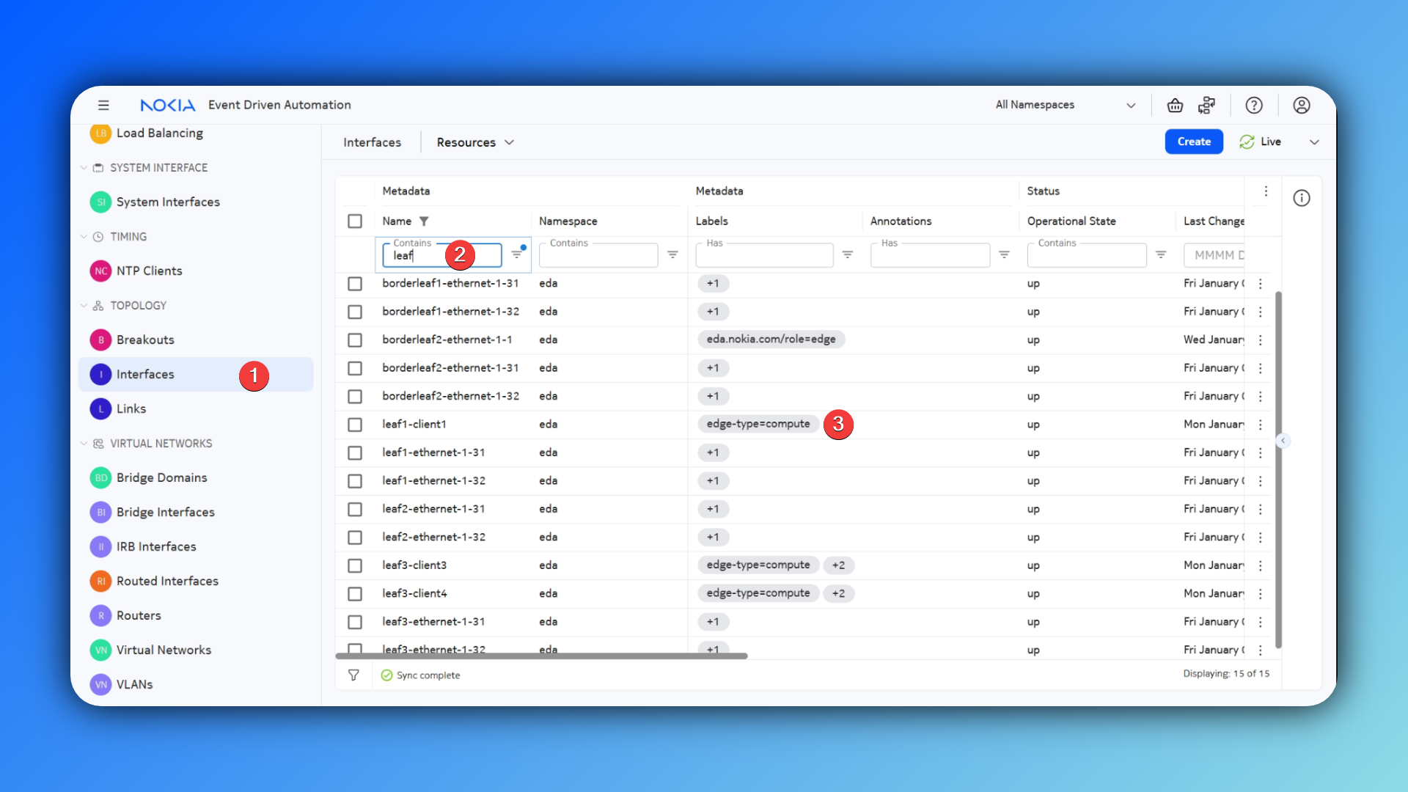Open the help question mark icon
Image resolution: width=1408 pixels, height=792 pixels.
pos(1254,105)
